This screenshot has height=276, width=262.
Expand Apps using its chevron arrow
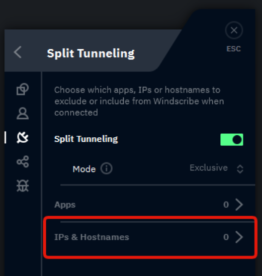239,205
